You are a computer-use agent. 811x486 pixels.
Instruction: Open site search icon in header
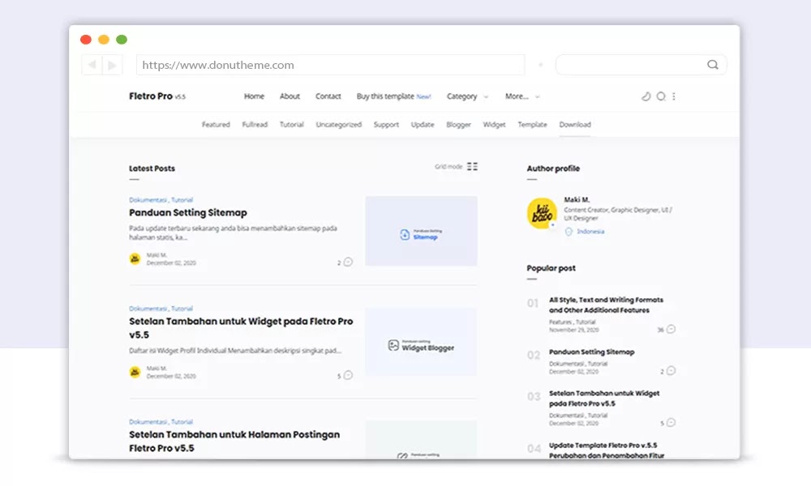pyautogui.click(x=661, y=96)
